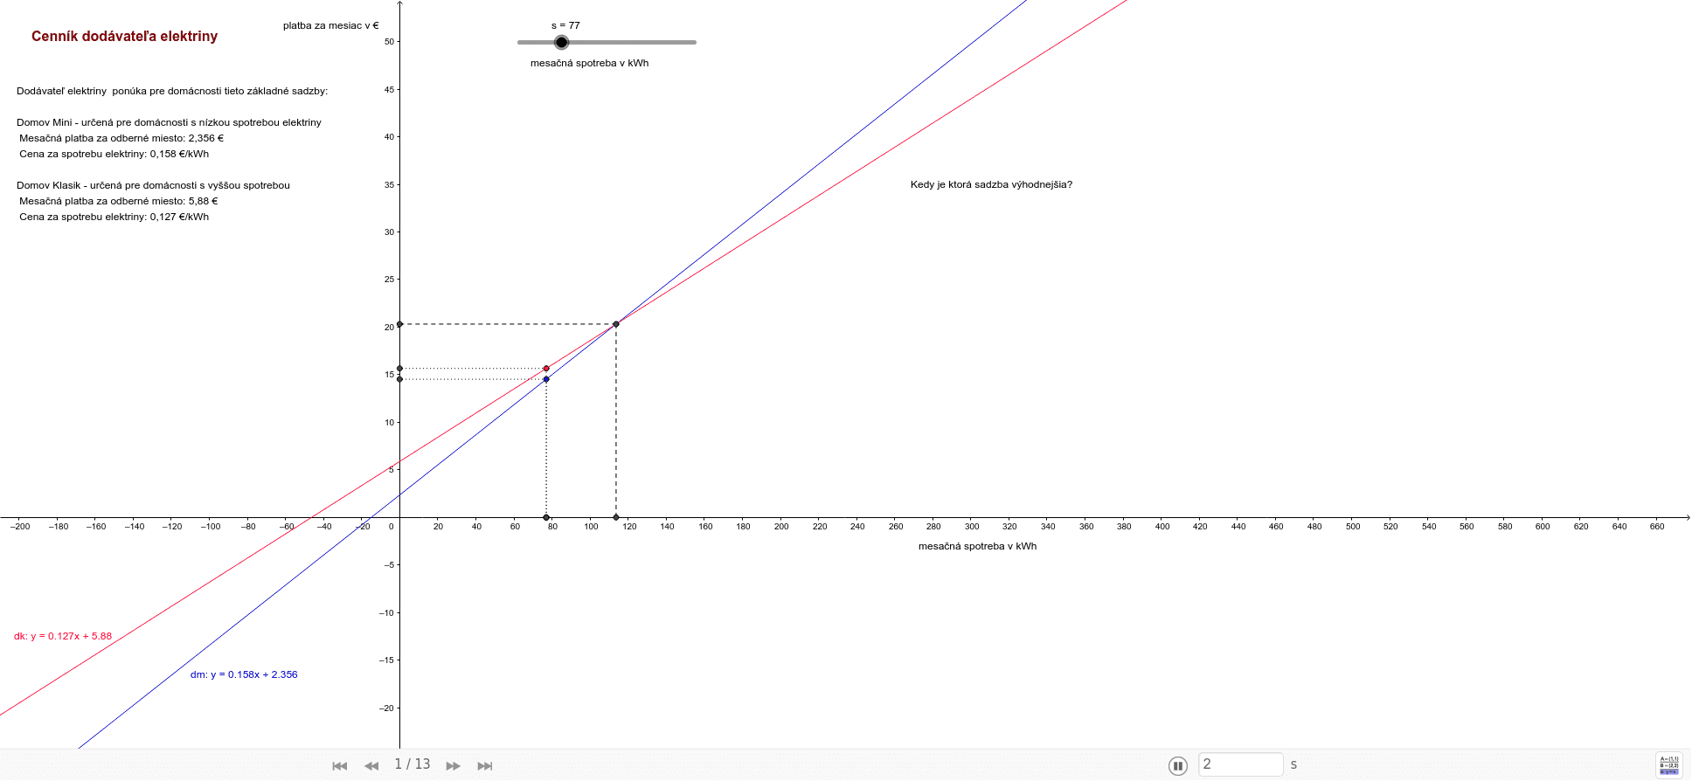Click the y-axis point near 20
Viewport: 1692px width, 781px height.
(399, 324)
